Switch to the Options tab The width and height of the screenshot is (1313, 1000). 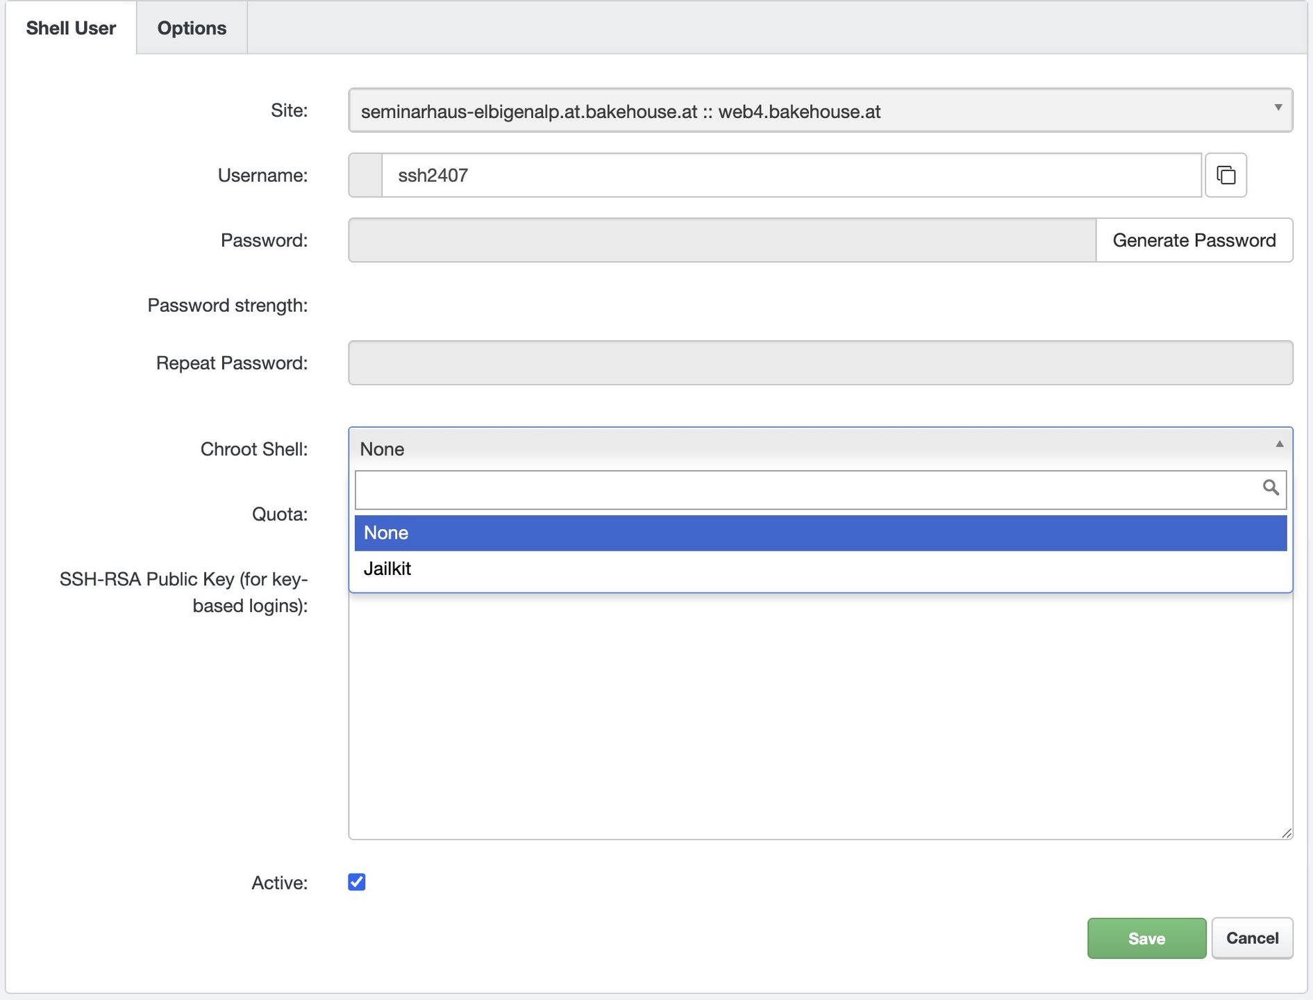(x=192, y=28)
